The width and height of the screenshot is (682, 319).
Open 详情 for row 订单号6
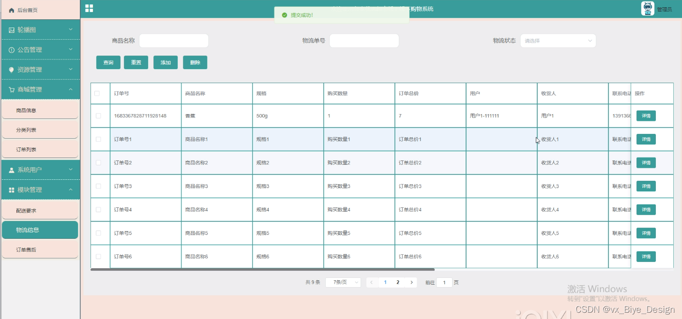pyautogui.click(x=646, y=257)
